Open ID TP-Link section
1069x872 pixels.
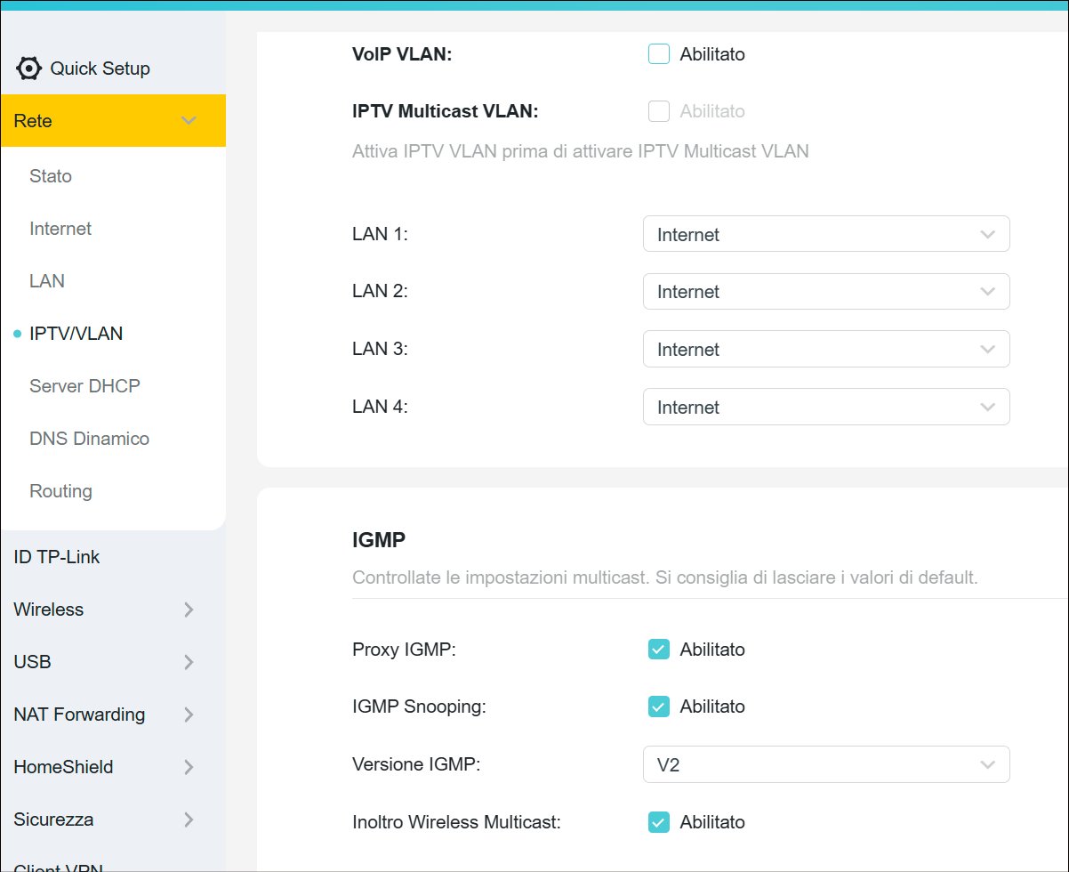57,557
